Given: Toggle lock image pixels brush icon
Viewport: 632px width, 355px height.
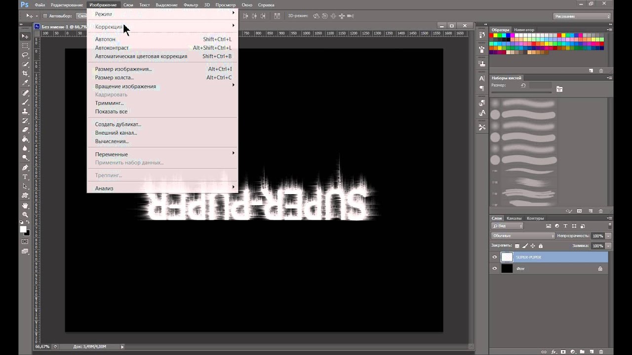Looking at the screenshot, I should 525,246.
